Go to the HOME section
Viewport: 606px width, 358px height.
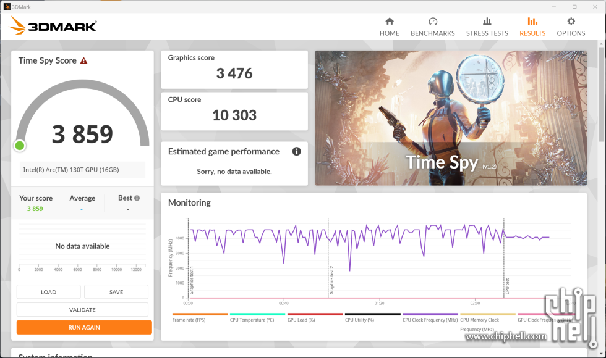[389, 27]
